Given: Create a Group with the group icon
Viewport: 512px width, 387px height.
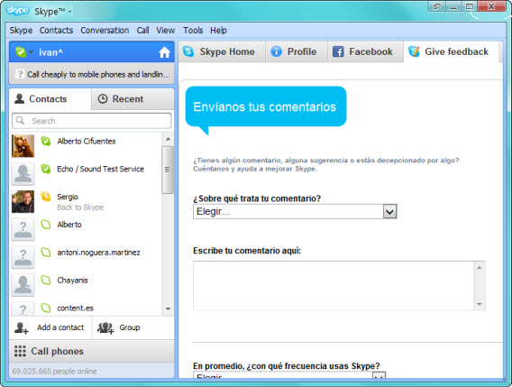Looking at the screenshot, I should [x=105, y=327].
